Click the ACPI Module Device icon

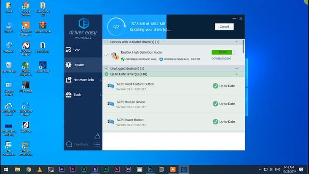pos(111,104)
